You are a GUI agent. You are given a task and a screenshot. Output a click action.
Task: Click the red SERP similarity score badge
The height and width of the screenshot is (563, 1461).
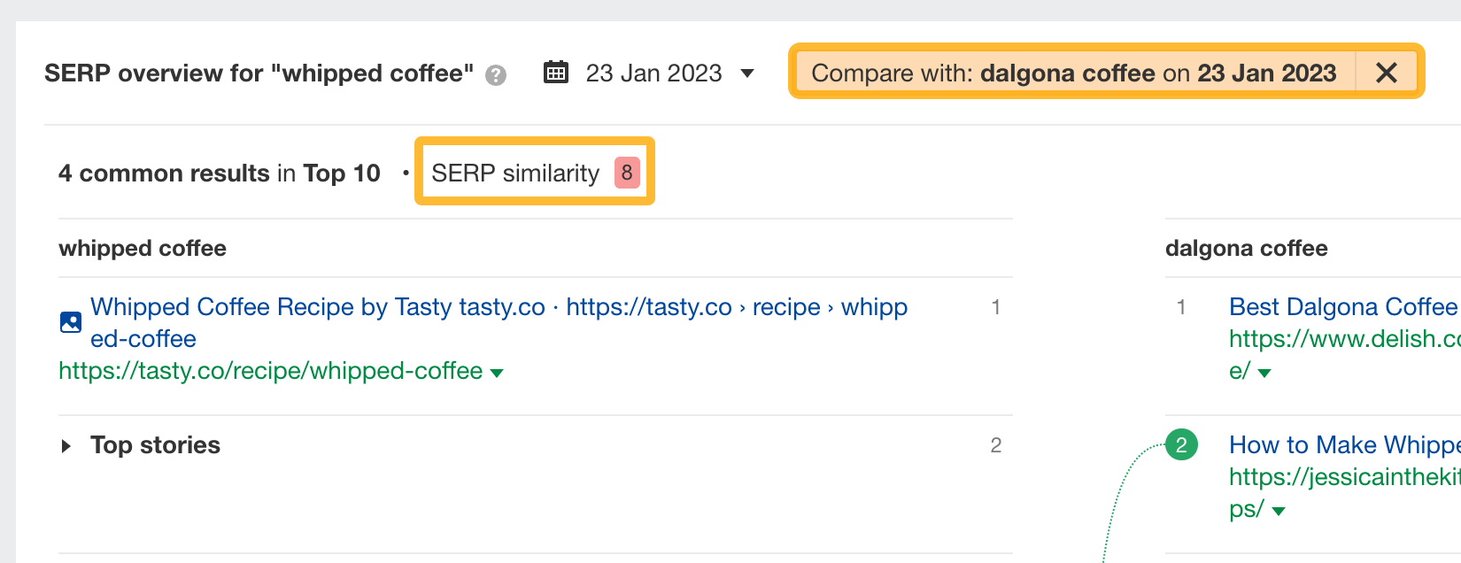click(626, 173)
